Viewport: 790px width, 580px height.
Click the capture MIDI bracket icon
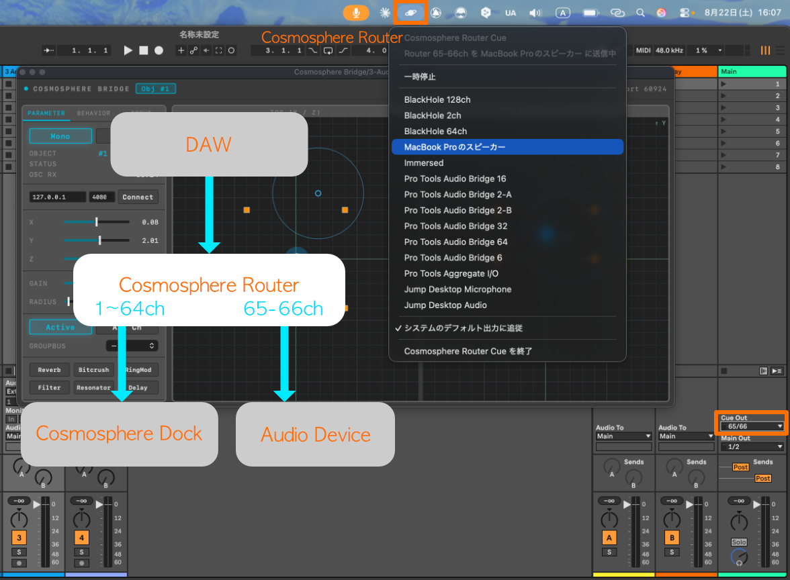[219, 50]
